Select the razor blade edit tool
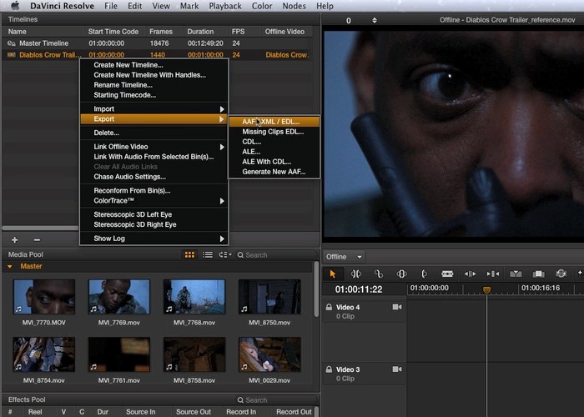Image resolution: width=584 pixels, height=417 pixels. click(447, 274)
